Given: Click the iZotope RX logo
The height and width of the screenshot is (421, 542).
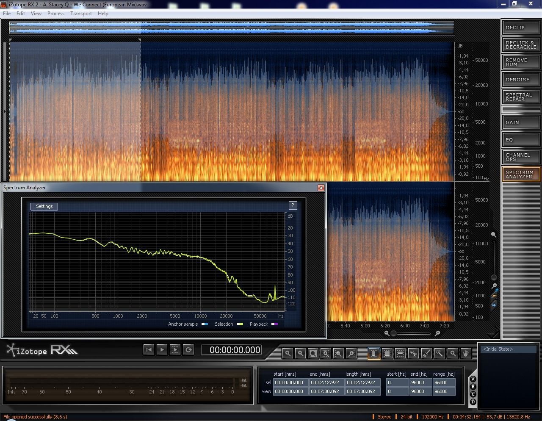Looking at the screenshot, I should pos(42,350).
